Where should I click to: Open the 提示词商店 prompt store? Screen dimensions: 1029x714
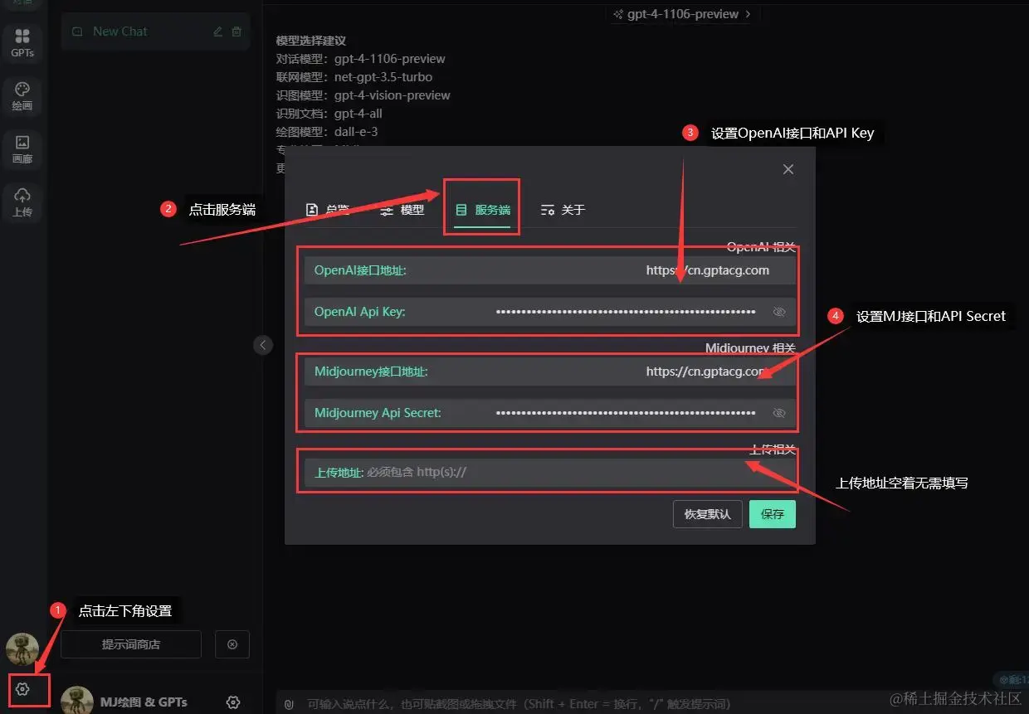click(x=131, y=644)
